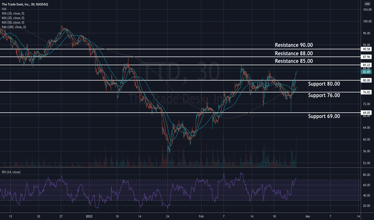This screenshot has height=220, width=374.
Task: Click the RSI 80.00 axis label
Action: click(367, 175)
